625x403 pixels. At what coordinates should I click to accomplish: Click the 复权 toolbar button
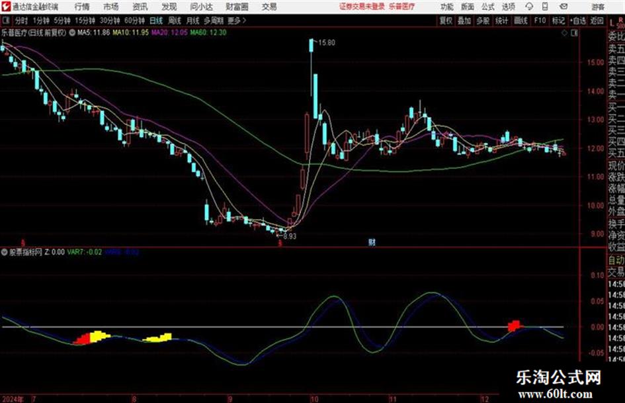pyautogui.click(x=446, y=21)
